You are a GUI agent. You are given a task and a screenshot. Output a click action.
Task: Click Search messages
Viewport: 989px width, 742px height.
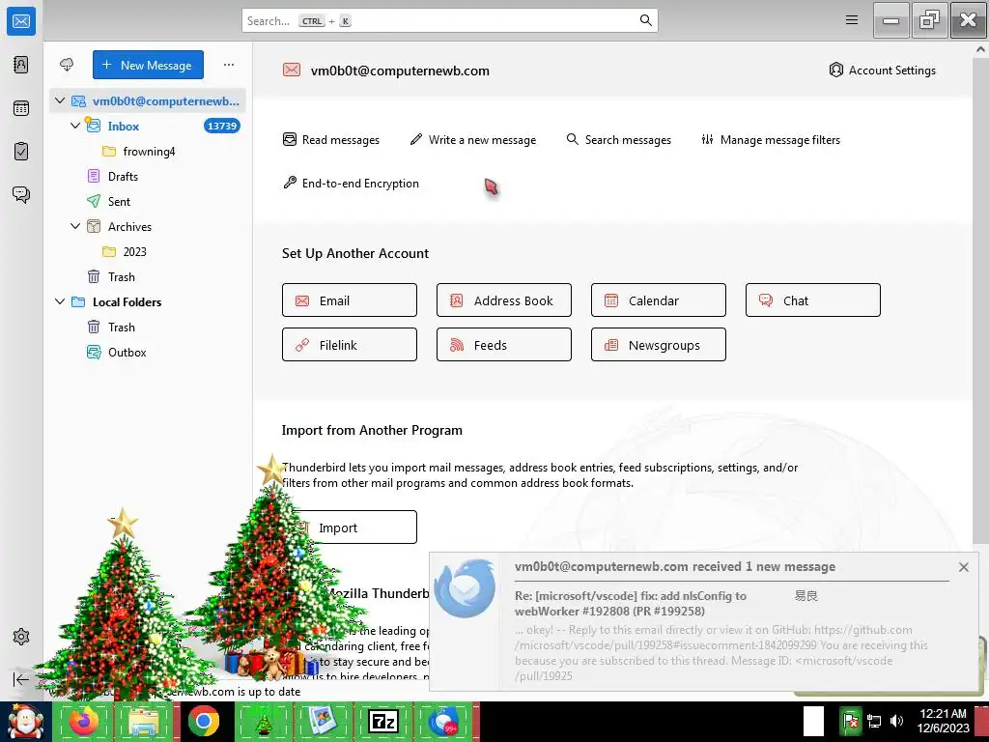(x=619, y=139)
